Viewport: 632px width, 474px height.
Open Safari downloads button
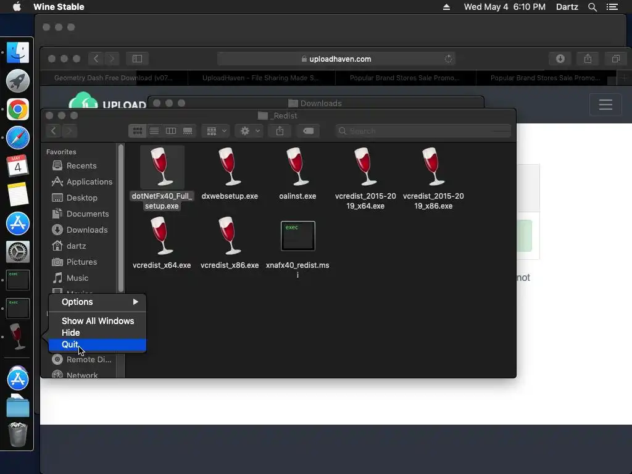tap(560, 59)
